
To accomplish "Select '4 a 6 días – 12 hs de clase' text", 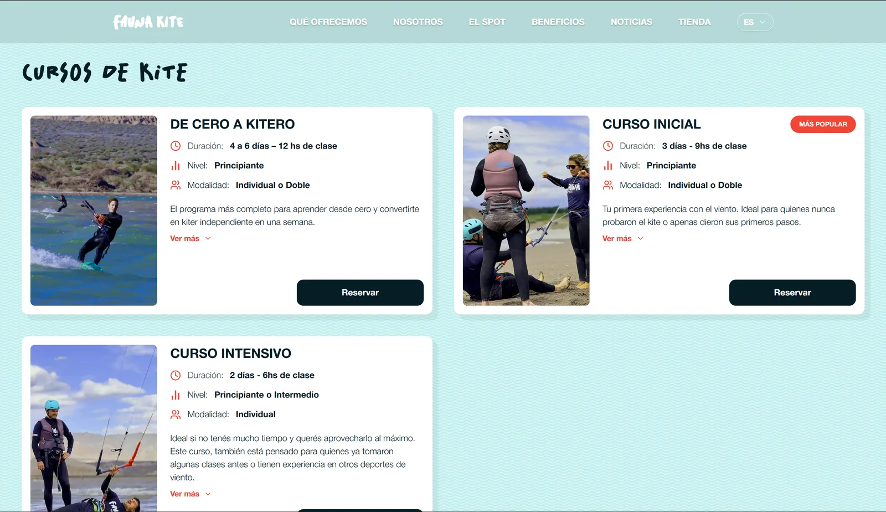I will click(x=284, y=146).
